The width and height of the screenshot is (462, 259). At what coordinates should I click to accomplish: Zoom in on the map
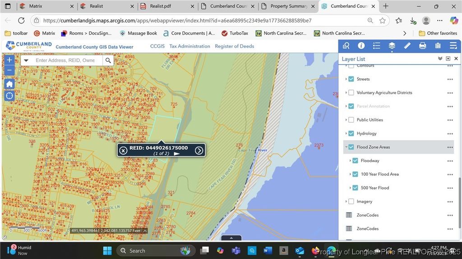click(x=9, y=60)
